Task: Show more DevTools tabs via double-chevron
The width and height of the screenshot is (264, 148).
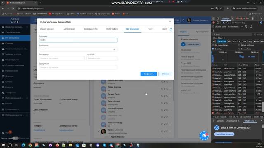Action: [x=233, y=18]
